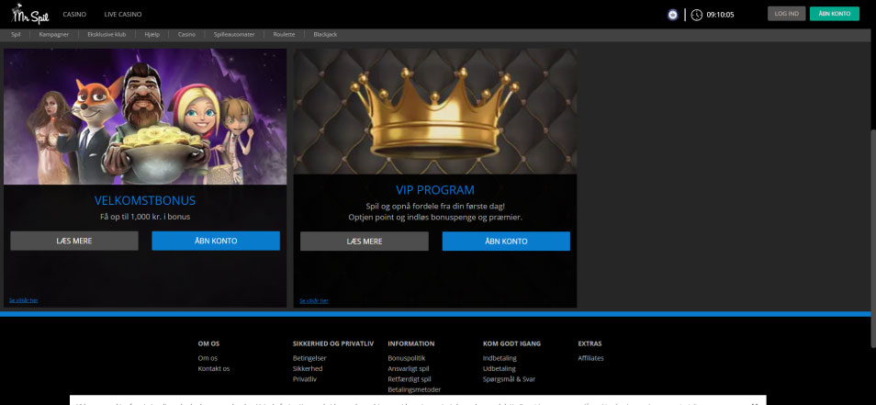Image resolution: width=876 pixels, height=405 pixels.
Task: Close the cookie notice with the X
Action: [754, 404]
